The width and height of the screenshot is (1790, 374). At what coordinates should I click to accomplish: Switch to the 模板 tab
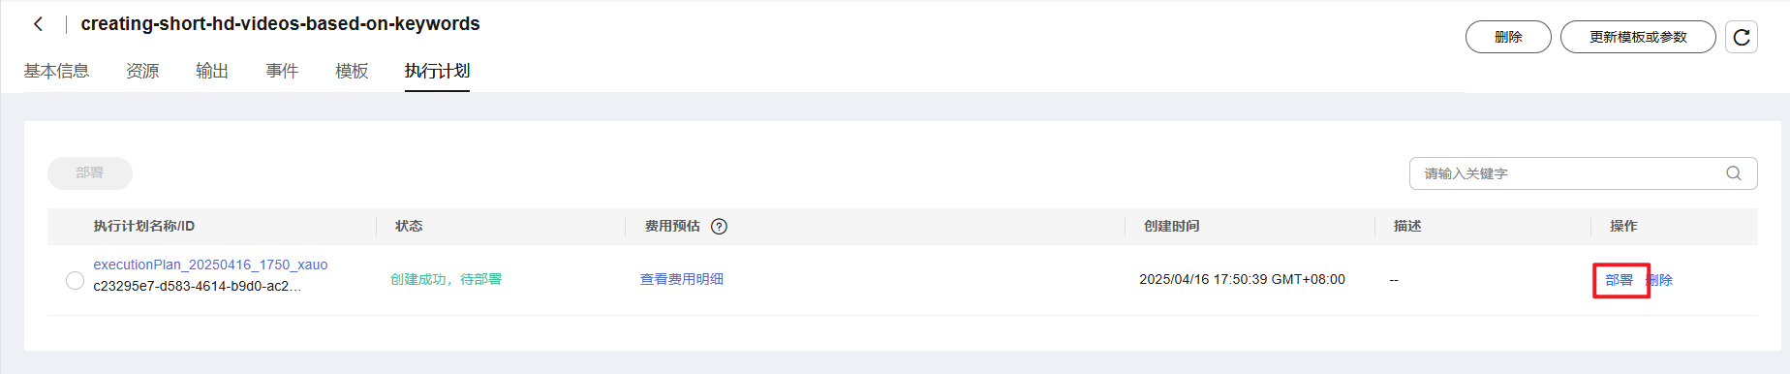point(352,71)
